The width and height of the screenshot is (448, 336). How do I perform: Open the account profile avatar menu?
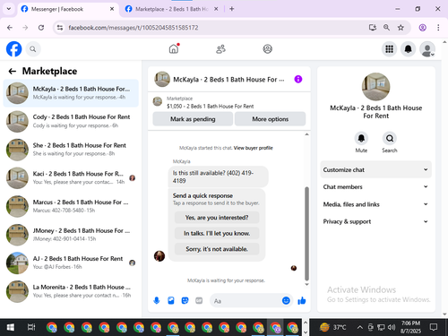[x=427, y=49]
